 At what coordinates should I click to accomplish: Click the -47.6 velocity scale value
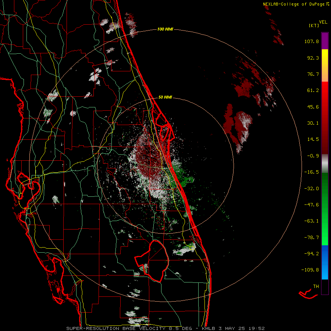(x=312, y=205)
